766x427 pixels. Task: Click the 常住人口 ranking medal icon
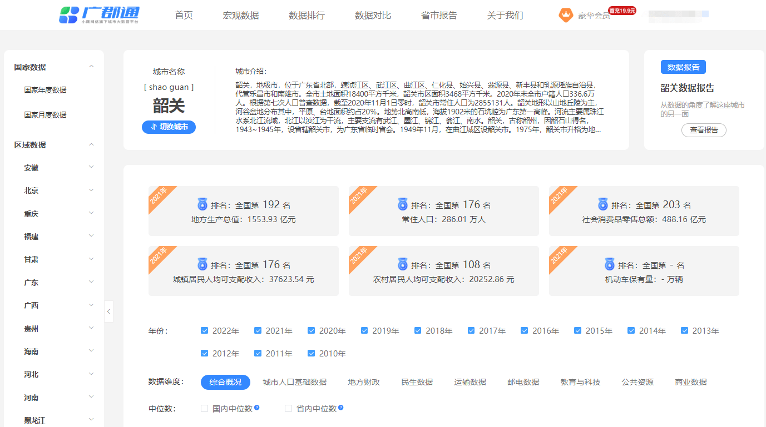[x=403, y=204]
